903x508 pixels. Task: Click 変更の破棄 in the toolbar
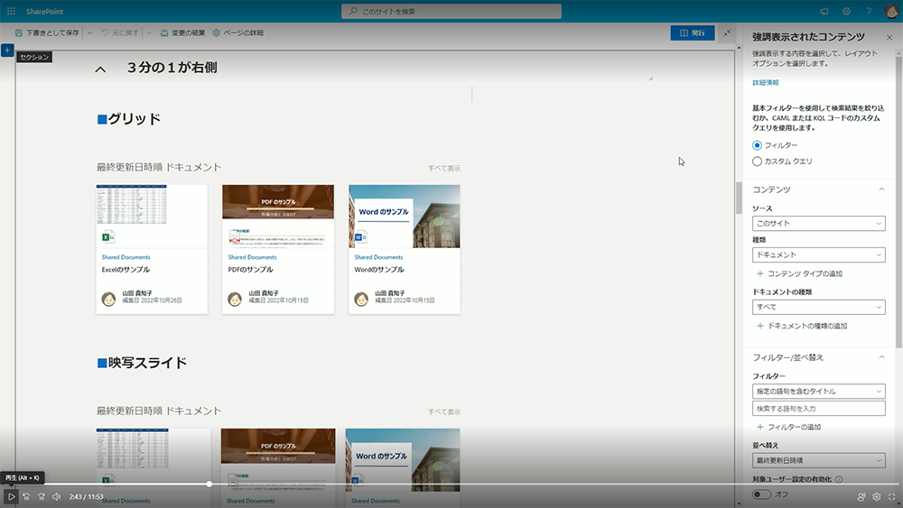point(182,32)
